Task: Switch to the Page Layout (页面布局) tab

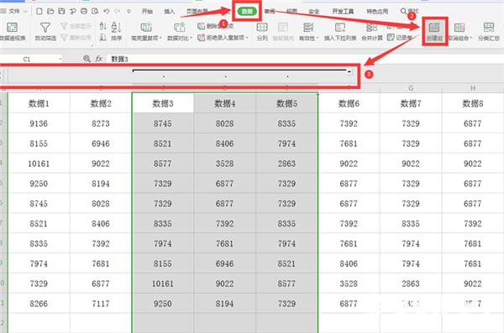Action: point(197,12)
